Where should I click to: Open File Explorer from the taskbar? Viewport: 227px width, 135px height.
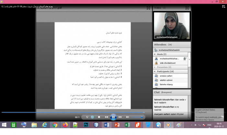click(34, 125)
